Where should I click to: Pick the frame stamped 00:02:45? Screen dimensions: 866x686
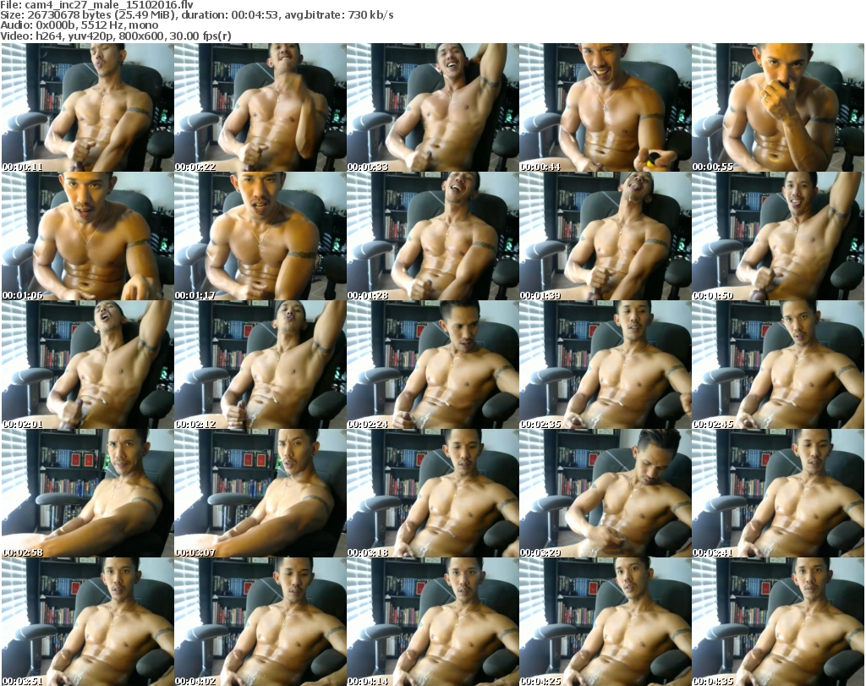[x=777, y=365]
